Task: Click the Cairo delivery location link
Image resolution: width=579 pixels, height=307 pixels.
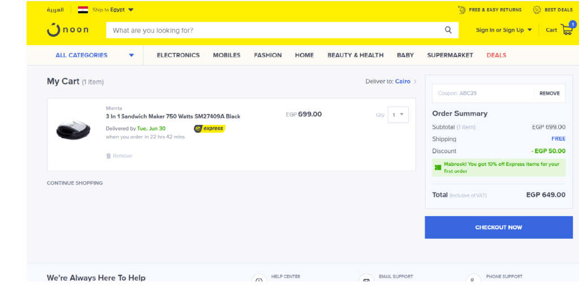Action: 403,81
